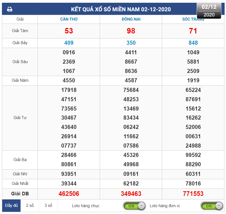This screenshot has width=226, height=214.
Task: Open the Đồng Nai province results link
Action: click(131, 19)
